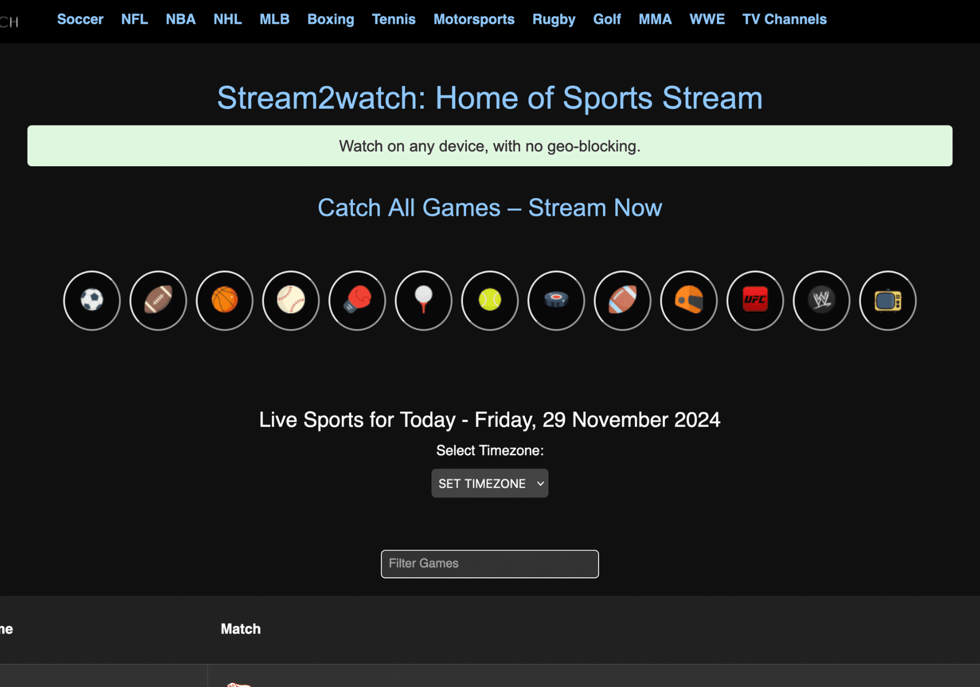
Task: Choose the yellow tennis ball icon
Action: coord(490,300)
